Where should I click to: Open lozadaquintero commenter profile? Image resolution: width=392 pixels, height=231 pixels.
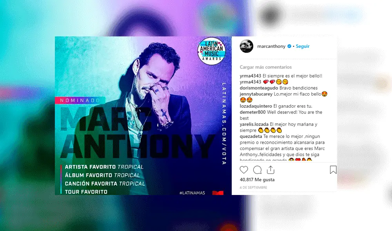pos(256,106)
